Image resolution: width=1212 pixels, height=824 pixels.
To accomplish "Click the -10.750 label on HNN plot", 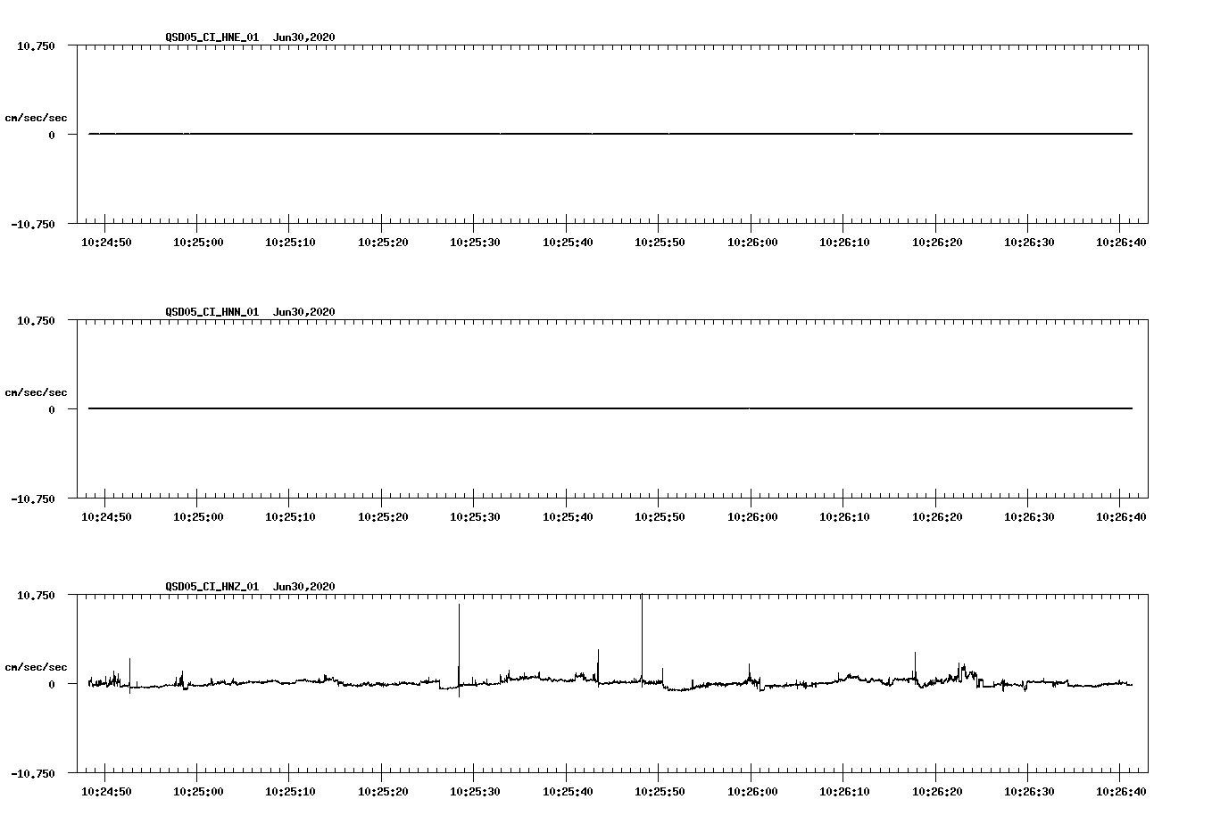I will 33,499.
